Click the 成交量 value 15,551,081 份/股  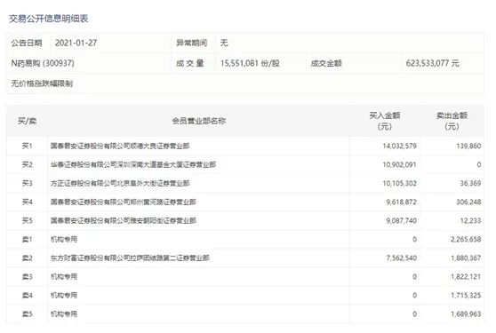pos(250,63)
